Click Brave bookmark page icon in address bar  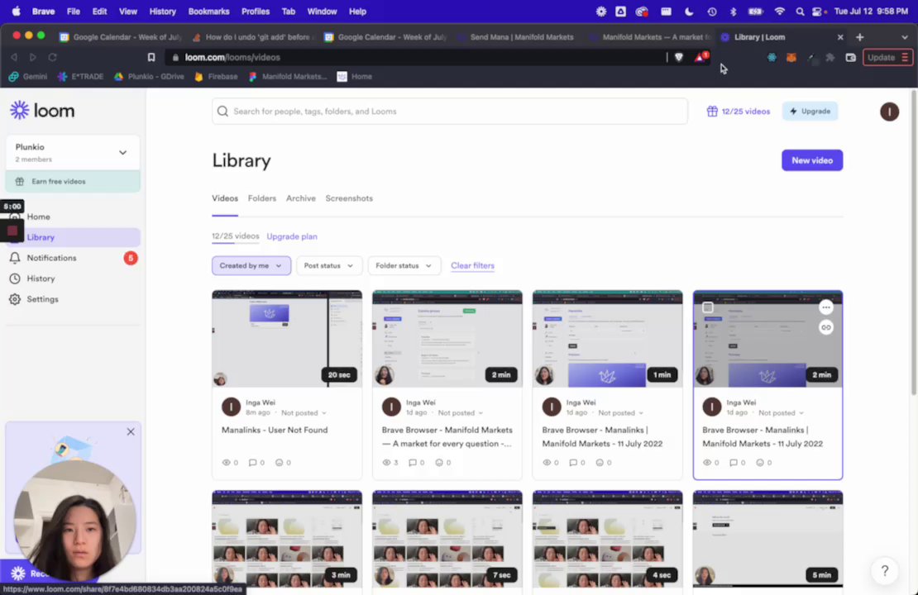151,57
